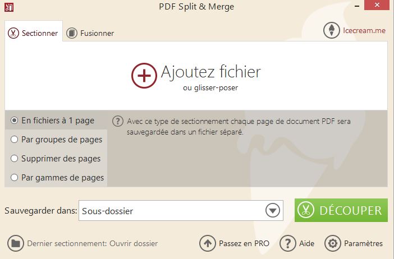The height and width of the screenshot is (259, 394).
Task: Open the Icecream.me link
Action: (364, 30)
